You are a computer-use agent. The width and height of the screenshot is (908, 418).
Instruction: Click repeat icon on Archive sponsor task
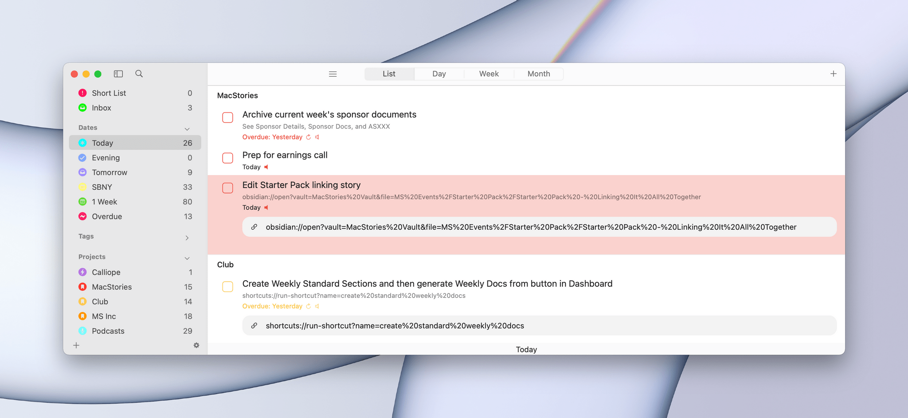[309, 137]
